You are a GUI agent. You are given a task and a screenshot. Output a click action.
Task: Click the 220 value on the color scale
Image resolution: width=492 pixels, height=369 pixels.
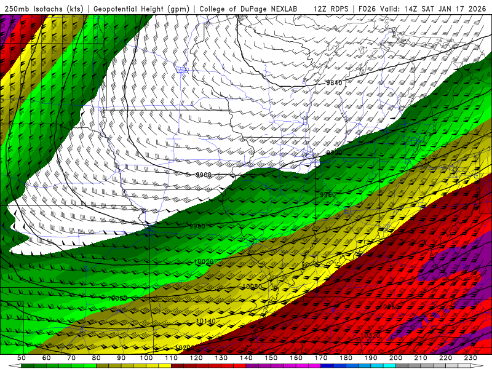coord(446,358)
